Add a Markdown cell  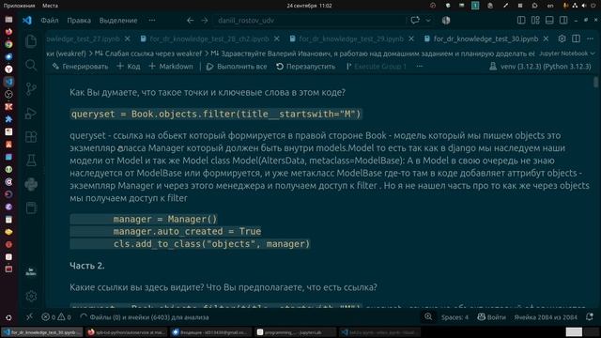coord(171,67)
